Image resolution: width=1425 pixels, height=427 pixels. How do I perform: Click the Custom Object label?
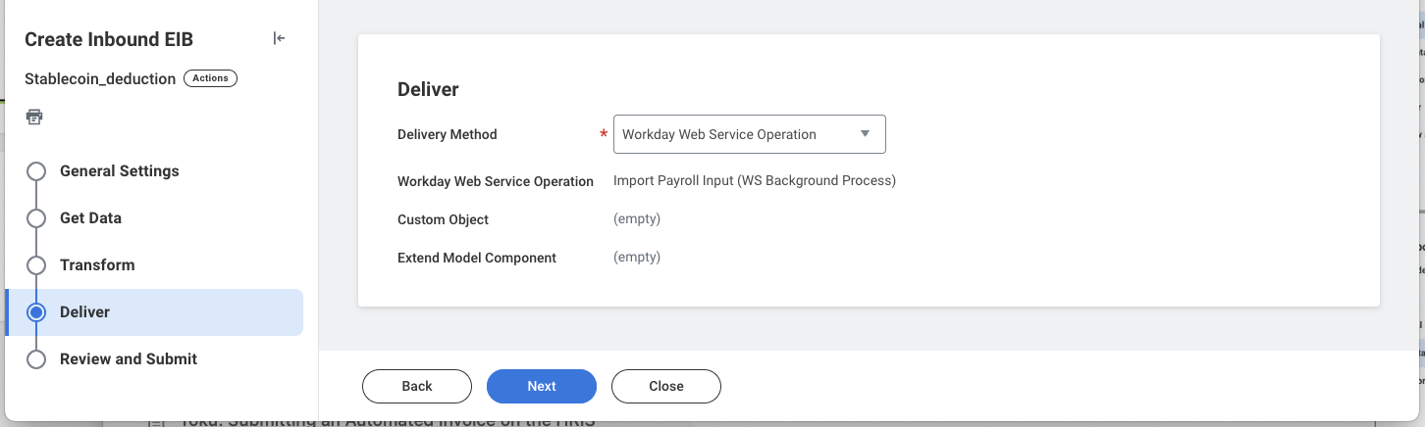click(443, 219)
